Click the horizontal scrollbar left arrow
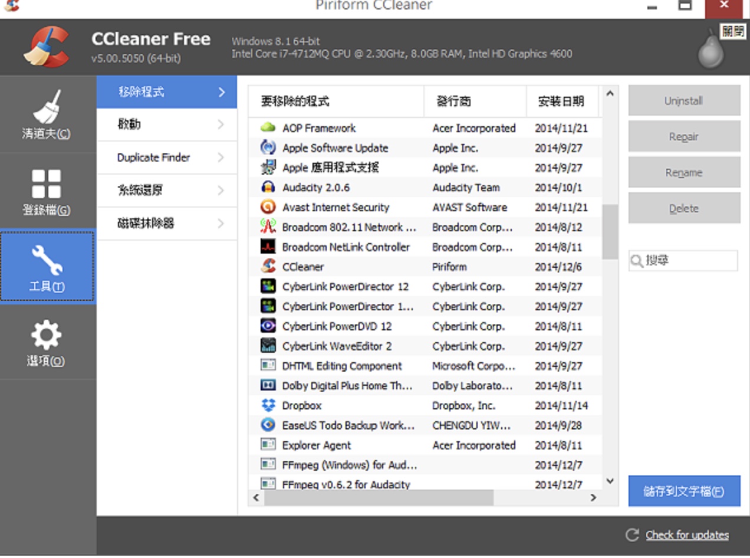 (x=256, y=497)
